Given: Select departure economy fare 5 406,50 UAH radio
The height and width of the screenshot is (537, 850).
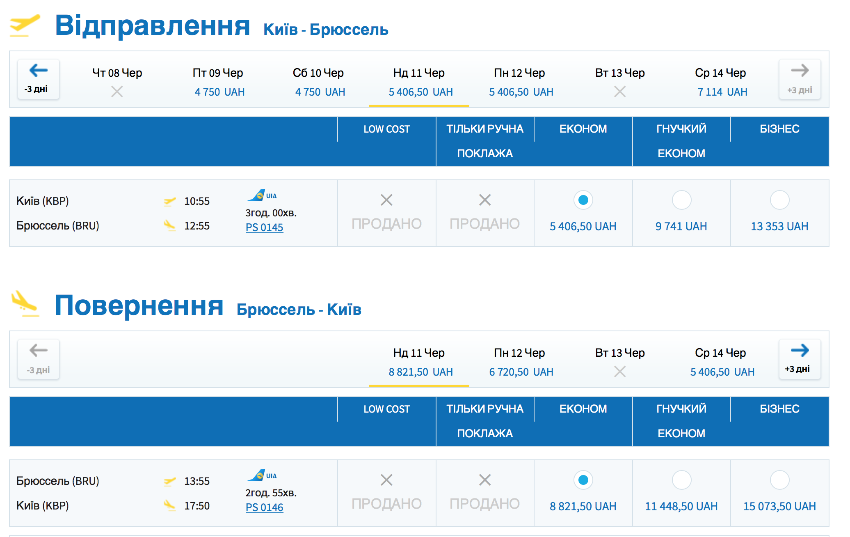Looking at the screenshot, I should [583, 200].
